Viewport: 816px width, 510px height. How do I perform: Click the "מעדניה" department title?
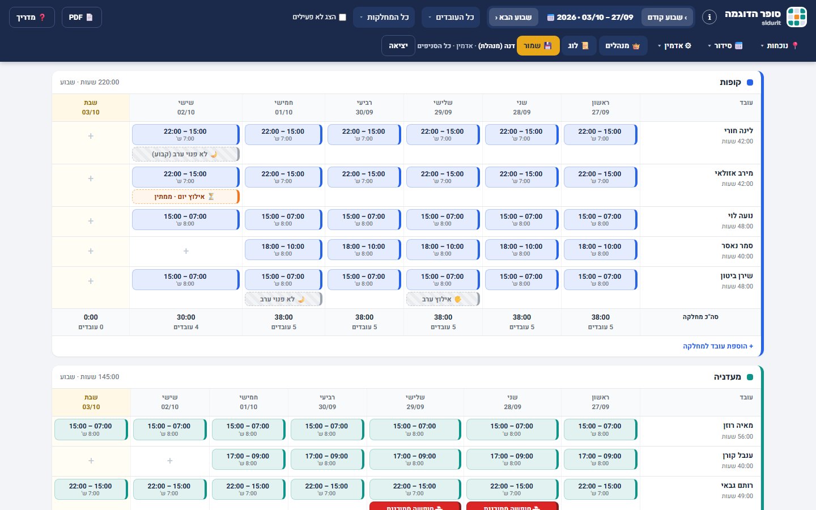pos(728,377)
